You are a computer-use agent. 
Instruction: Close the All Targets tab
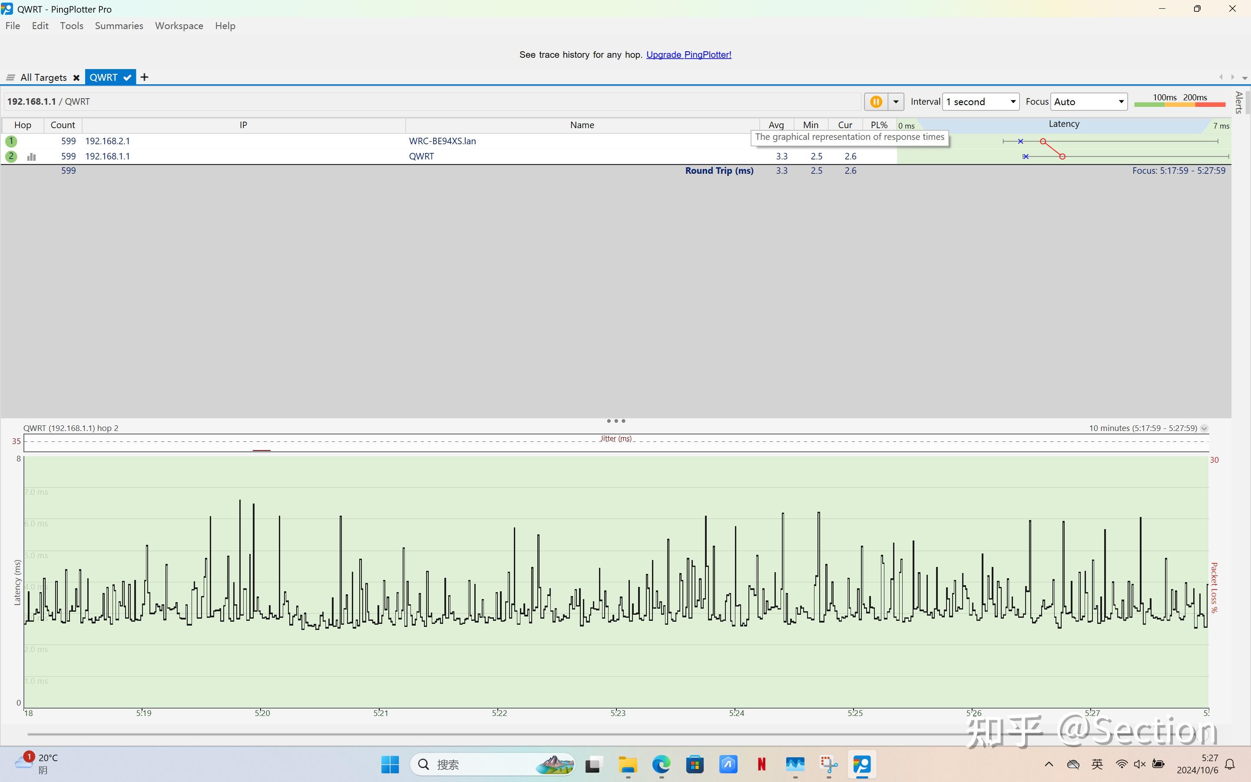[76, 78]
